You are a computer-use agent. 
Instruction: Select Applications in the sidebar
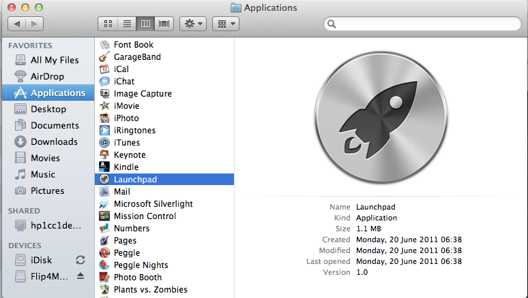(48, 93)
